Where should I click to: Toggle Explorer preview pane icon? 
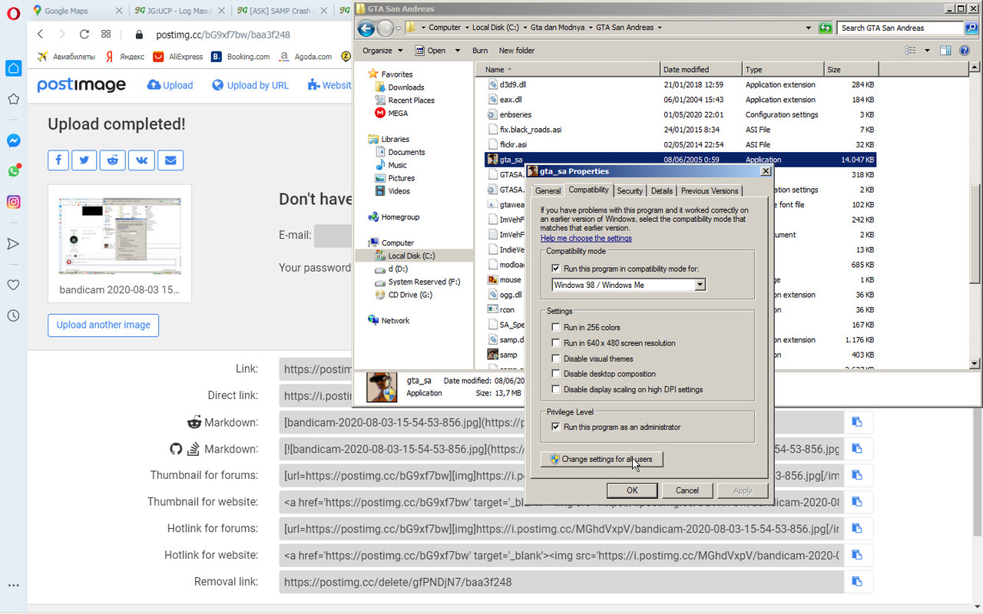[x=945, y=51]
